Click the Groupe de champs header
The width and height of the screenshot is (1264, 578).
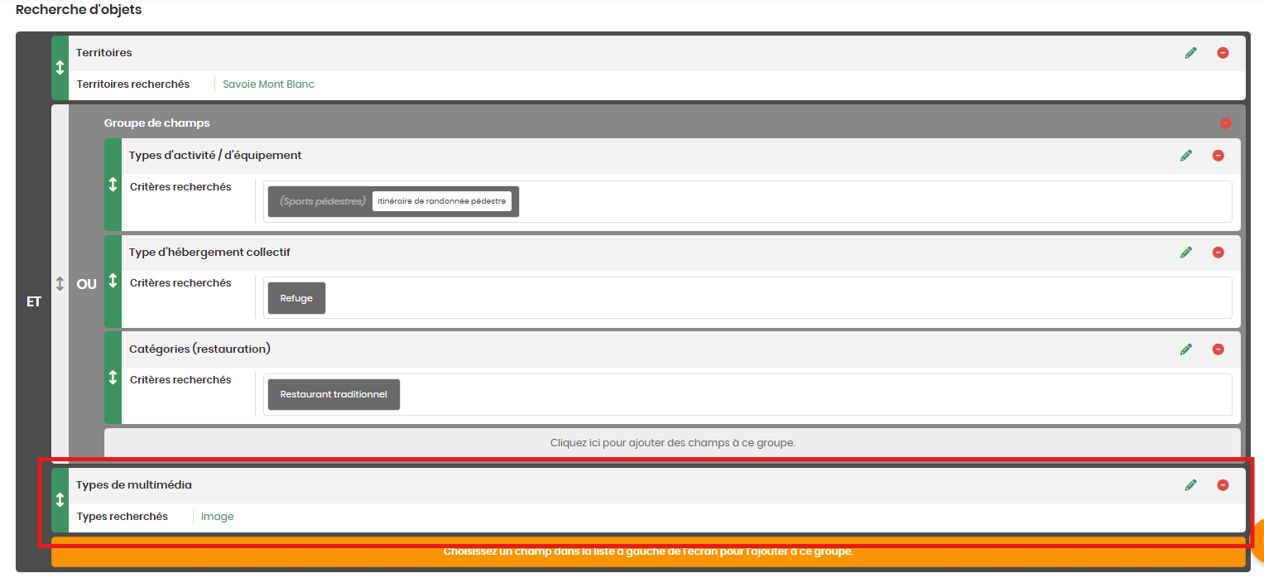[156, 123]
